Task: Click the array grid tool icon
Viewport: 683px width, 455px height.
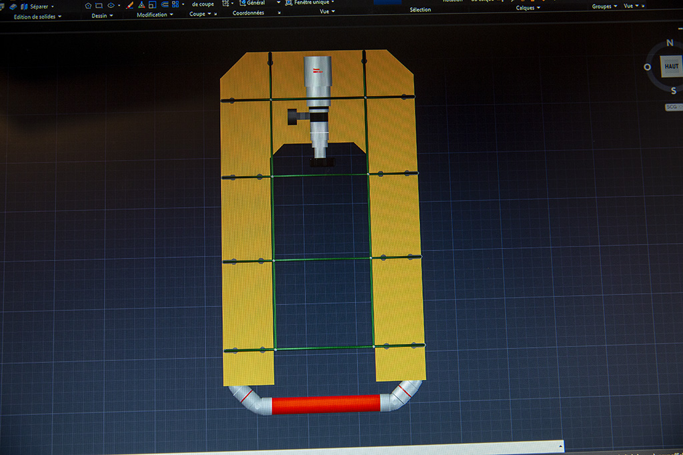Action: click(175, 4)
